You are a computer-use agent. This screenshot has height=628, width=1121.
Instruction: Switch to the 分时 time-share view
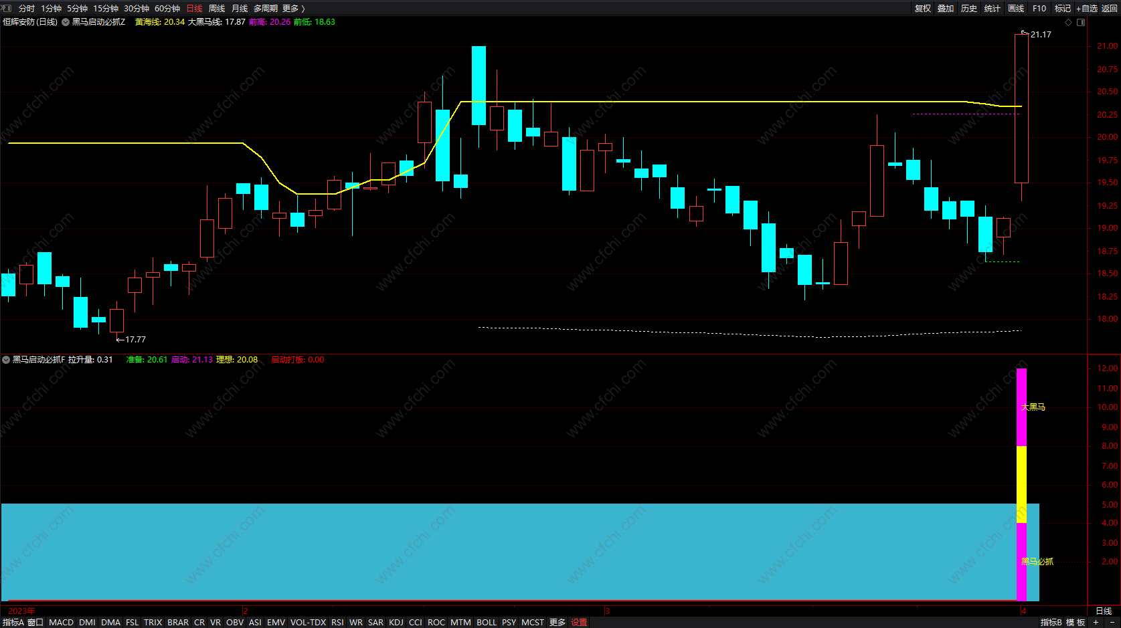click(27, 8)
